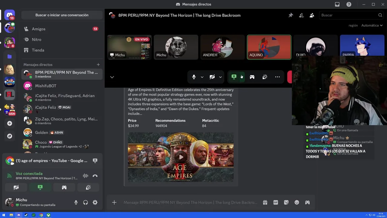Open GIF picker in message bar
The width and height of the screenshot is (387, 218).
coord(275,202)
